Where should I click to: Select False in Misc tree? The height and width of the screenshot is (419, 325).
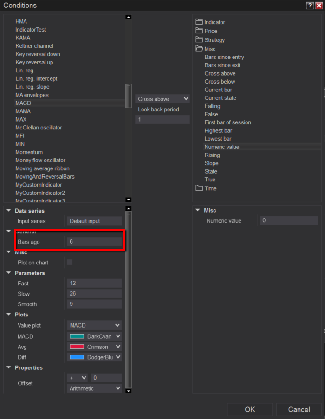211,114
